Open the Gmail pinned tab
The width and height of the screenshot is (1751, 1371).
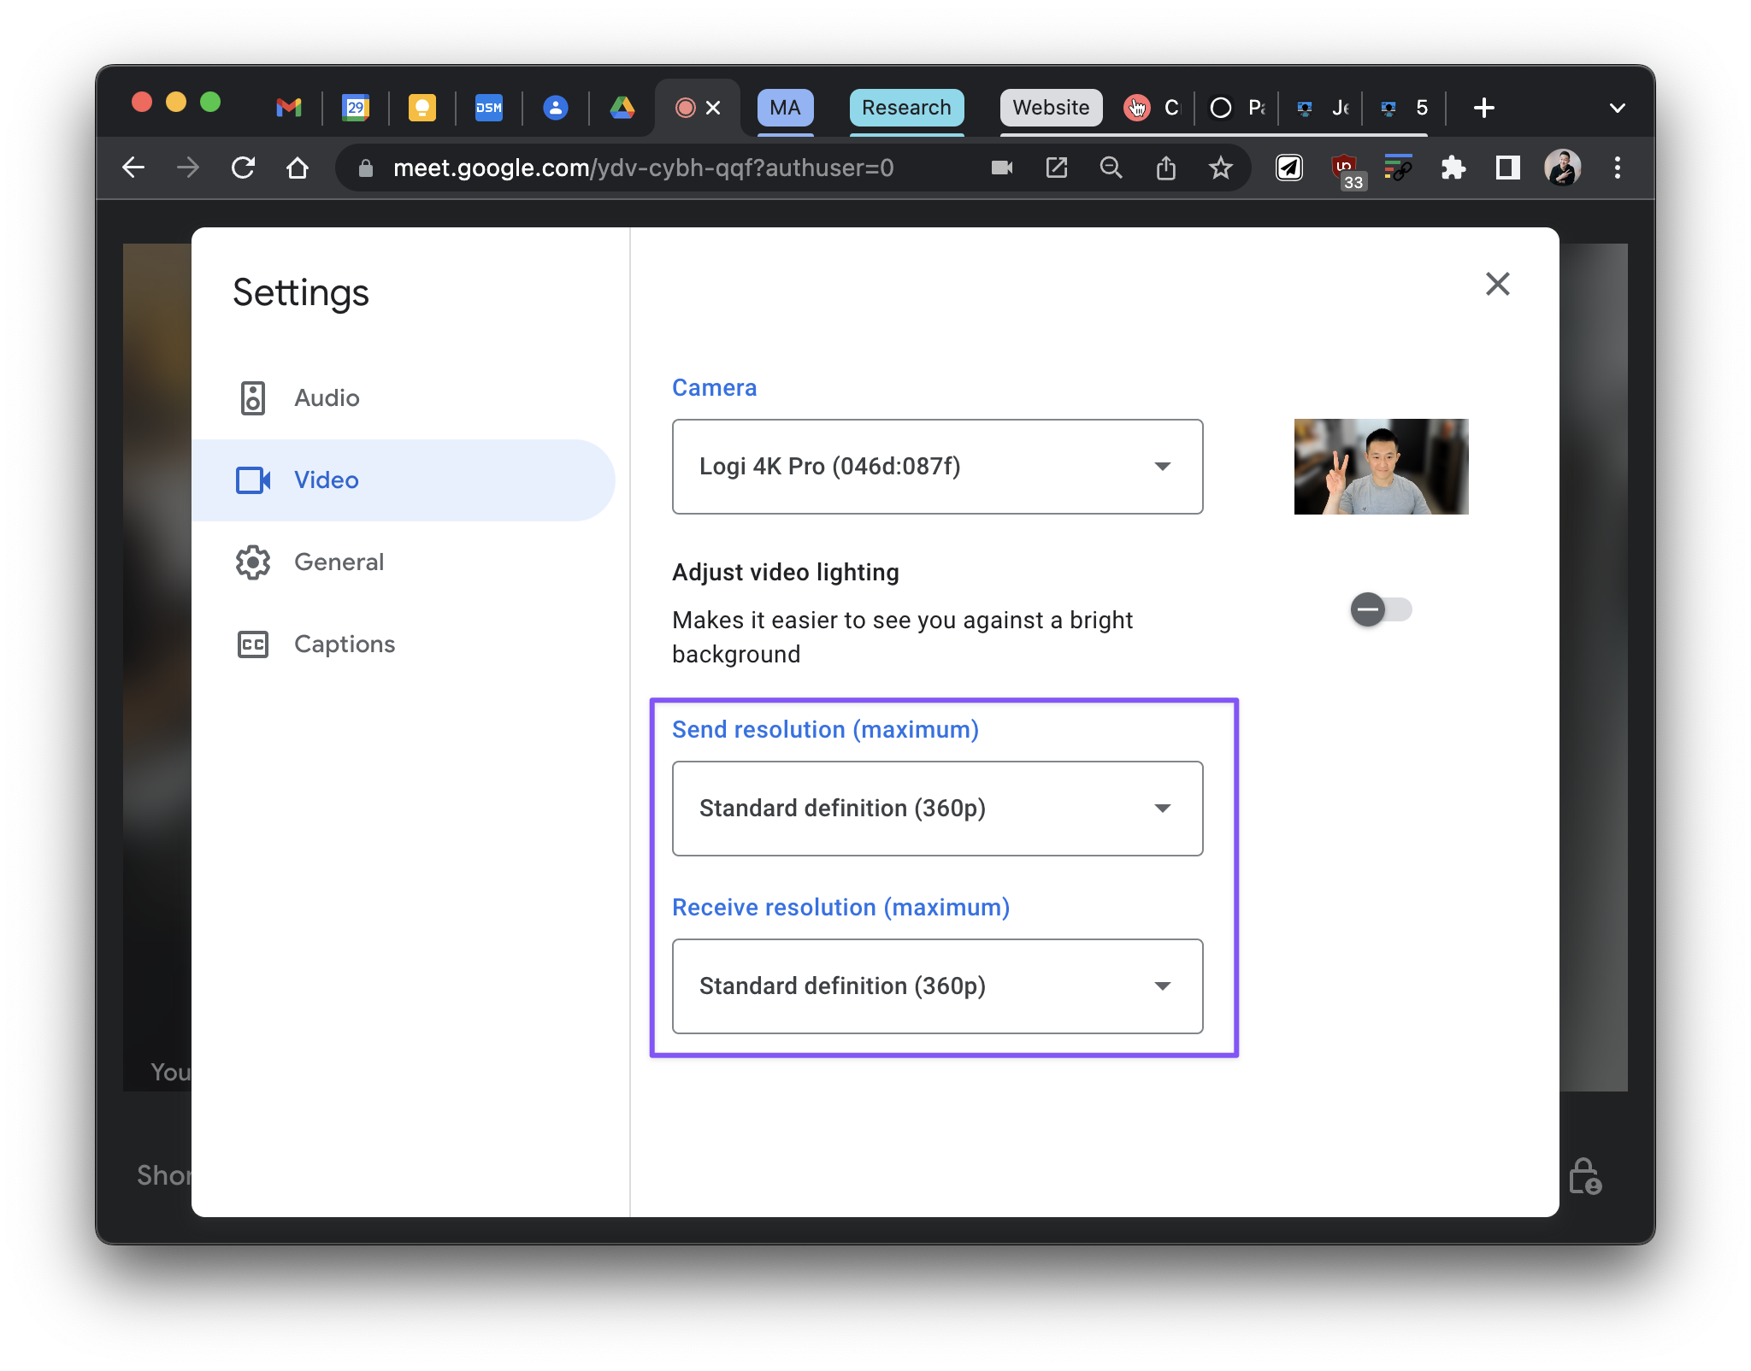pyautogui.click(x=289, y=108)
